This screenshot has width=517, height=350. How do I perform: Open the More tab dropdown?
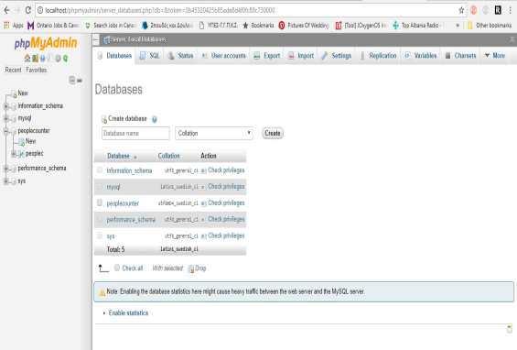[495, 56]
